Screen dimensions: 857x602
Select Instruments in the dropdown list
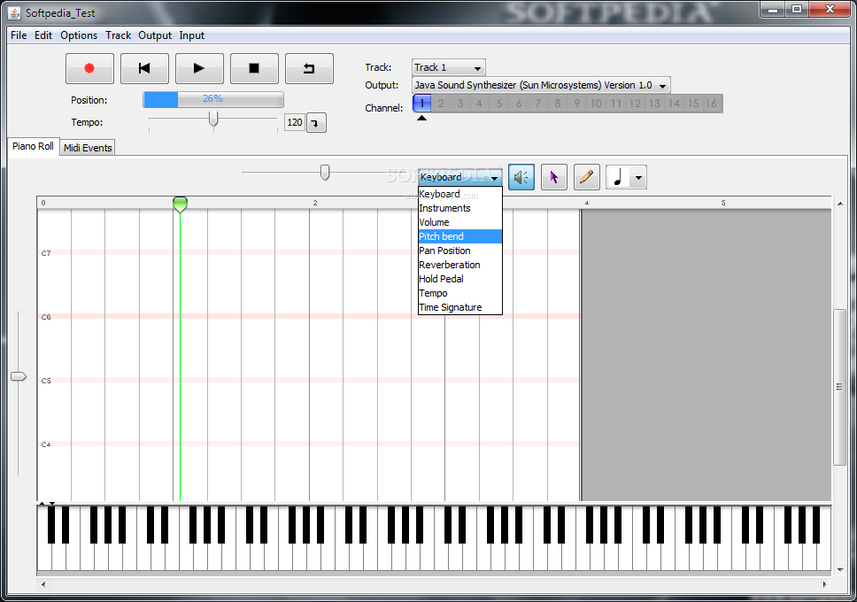pos(459,208)
